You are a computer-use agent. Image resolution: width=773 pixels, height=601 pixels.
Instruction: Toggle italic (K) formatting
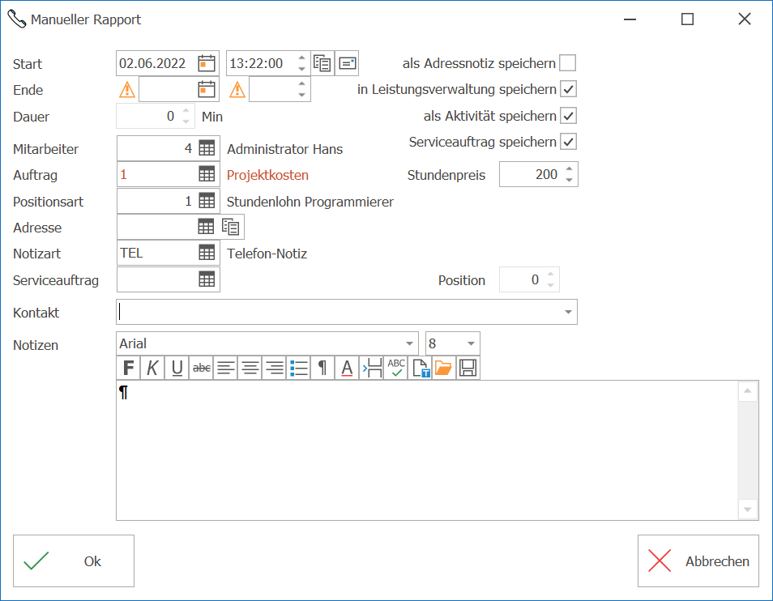(152, 368)
